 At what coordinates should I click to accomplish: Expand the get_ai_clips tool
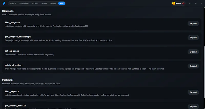tap(193, 52)
